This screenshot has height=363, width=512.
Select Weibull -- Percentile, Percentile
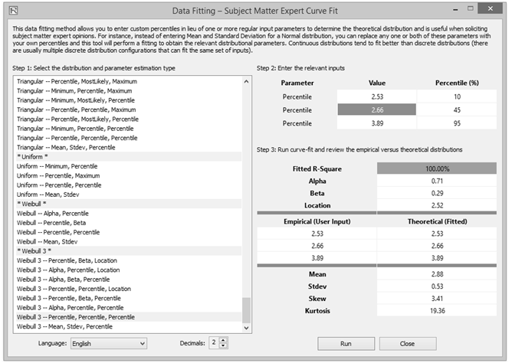coord(129,232)
